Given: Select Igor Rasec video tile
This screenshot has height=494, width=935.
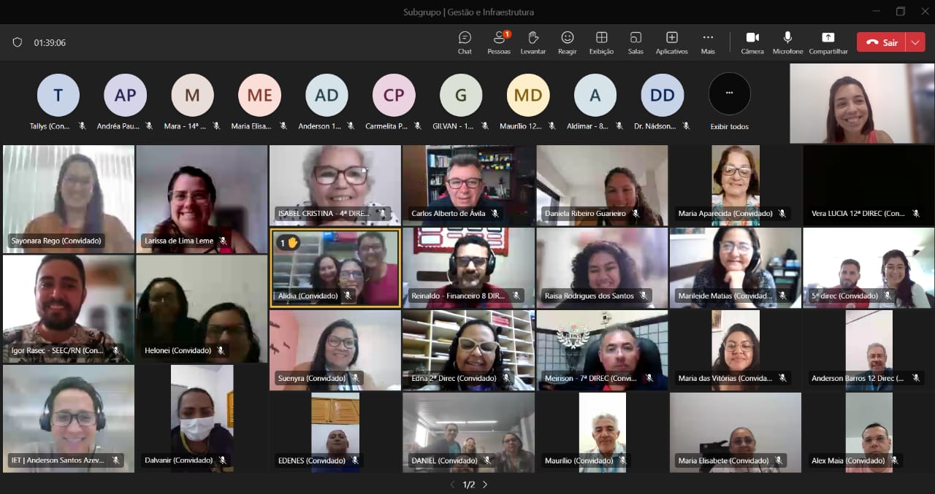Looking at the screenshot, I should pos(69,309).
